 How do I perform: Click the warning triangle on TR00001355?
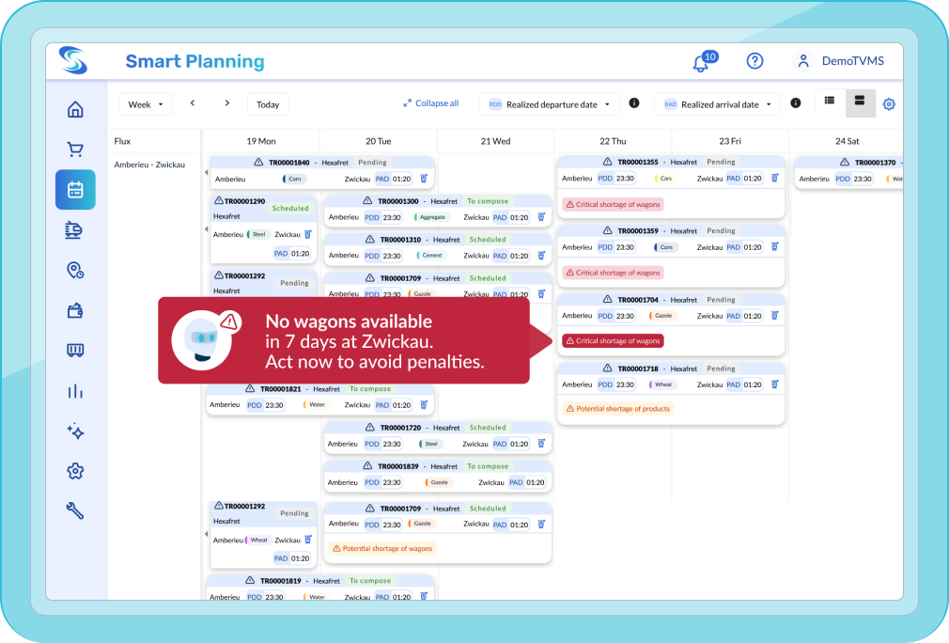[x=607, y=162]
